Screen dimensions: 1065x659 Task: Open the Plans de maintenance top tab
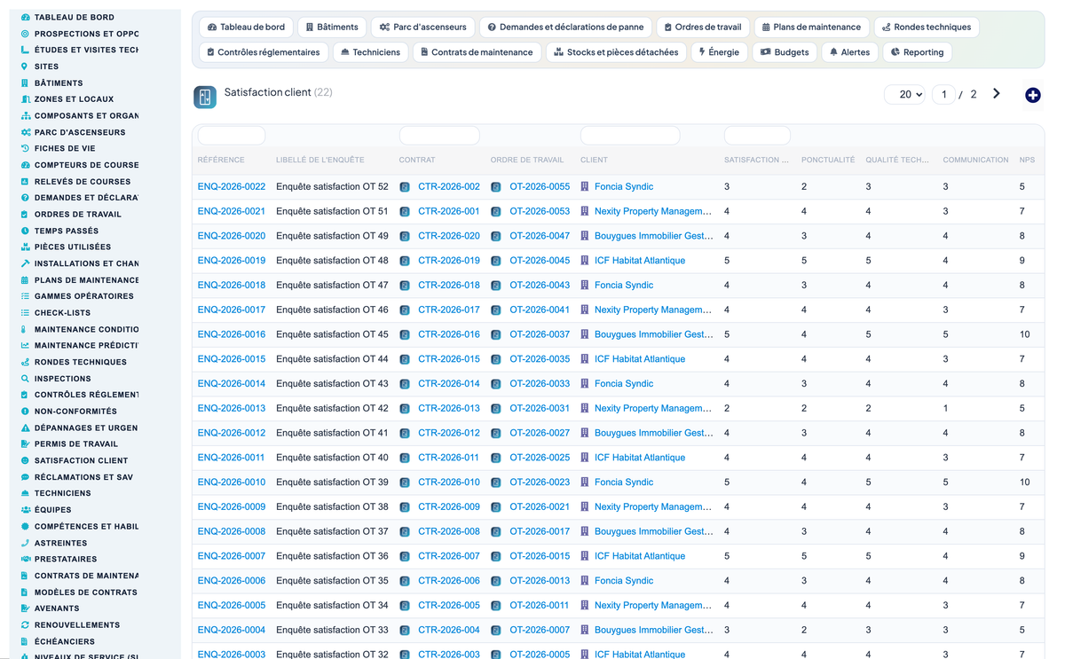tap(811, 27)
